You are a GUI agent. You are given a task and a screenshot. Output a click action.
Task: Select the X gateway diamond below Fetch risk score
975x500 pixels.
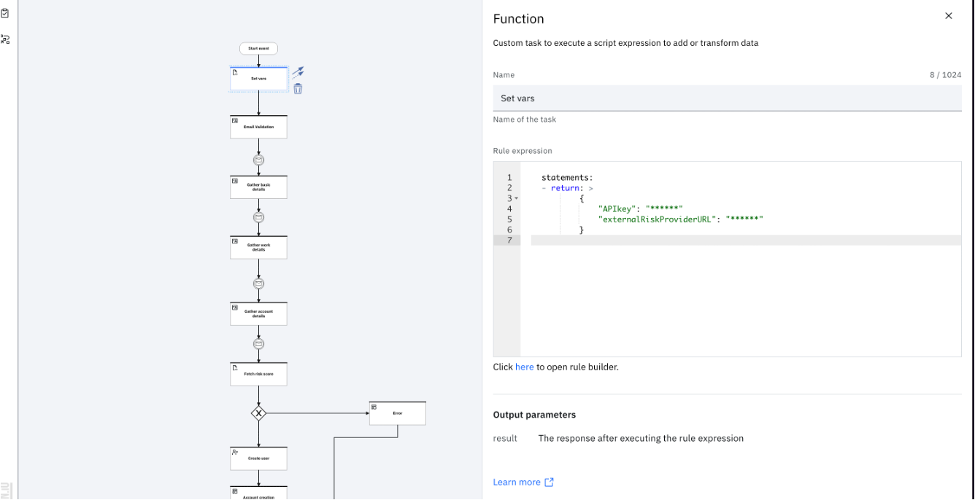[x=258, y=413]
